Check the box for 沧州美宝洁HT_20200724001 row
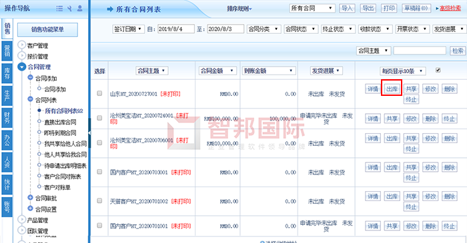This screenshot has width=467, height=243. click(x=99, y=118)
